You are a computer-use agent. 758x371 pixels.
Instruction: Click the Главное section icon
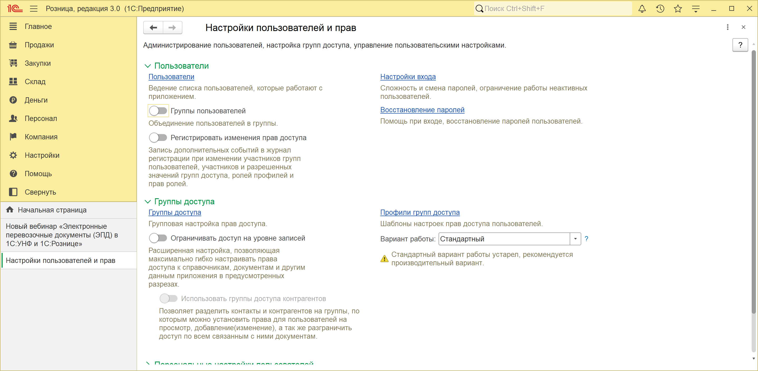click(13, 27)
